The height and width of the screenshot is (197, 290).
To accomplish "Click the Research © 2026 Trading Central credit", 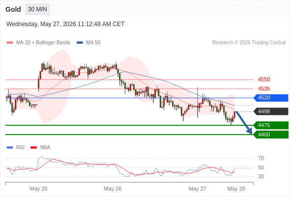I will (x=249, y=43).
